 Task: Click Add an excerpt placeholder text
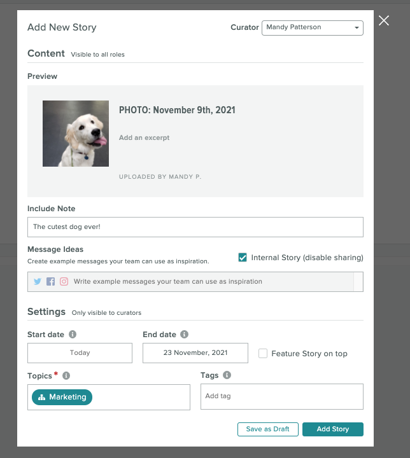pos(144,137)
